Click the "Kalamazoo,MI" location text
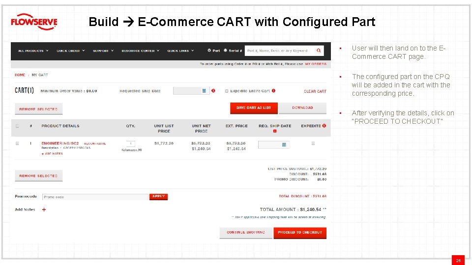Viewport: 472px width, 265px height. (x=132, y=150)
